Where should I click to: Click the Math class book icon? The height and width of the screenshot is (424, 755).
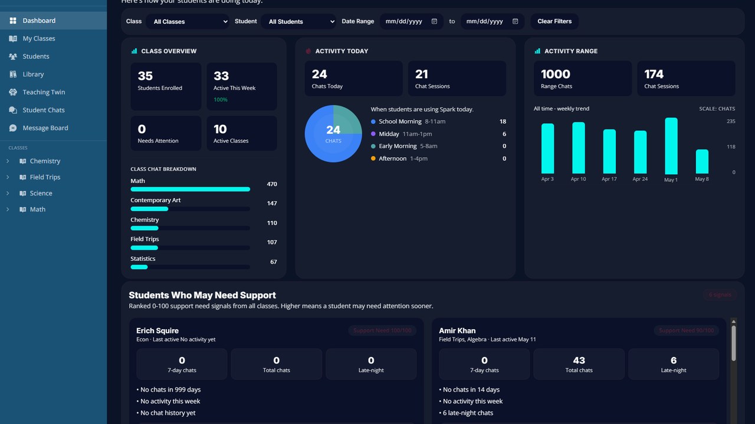(23, 209)
